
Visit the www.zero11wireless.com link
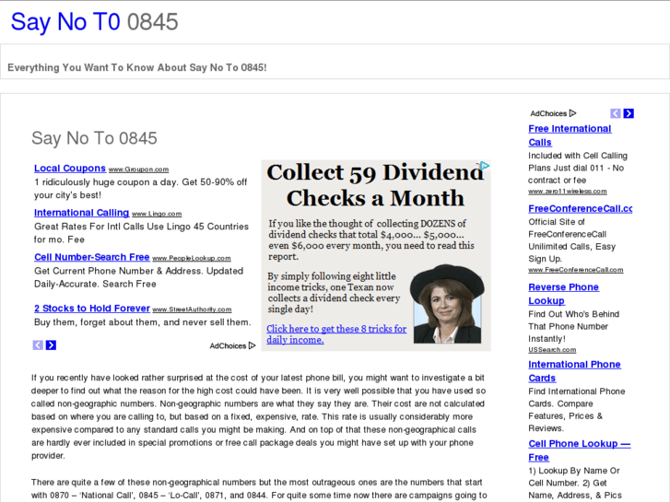point(568,192)
